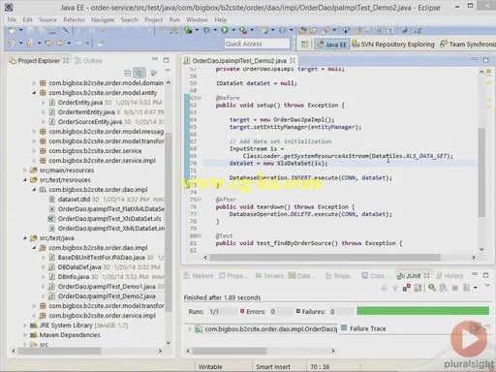Collapse the src/test/resrouces folder
The width and height of the screenshot is (496, 372).
[x=25, y=180]
